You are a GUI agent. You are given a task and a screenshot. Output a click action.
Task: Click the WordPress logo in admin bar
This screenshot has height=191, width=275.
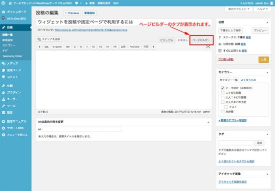pyautogui.click(x=3, y=3)
